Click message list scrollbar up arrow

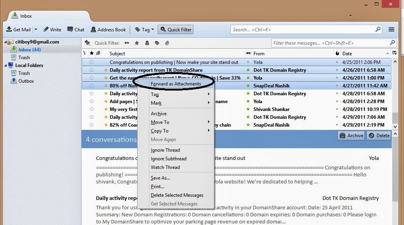pos(395,62)
